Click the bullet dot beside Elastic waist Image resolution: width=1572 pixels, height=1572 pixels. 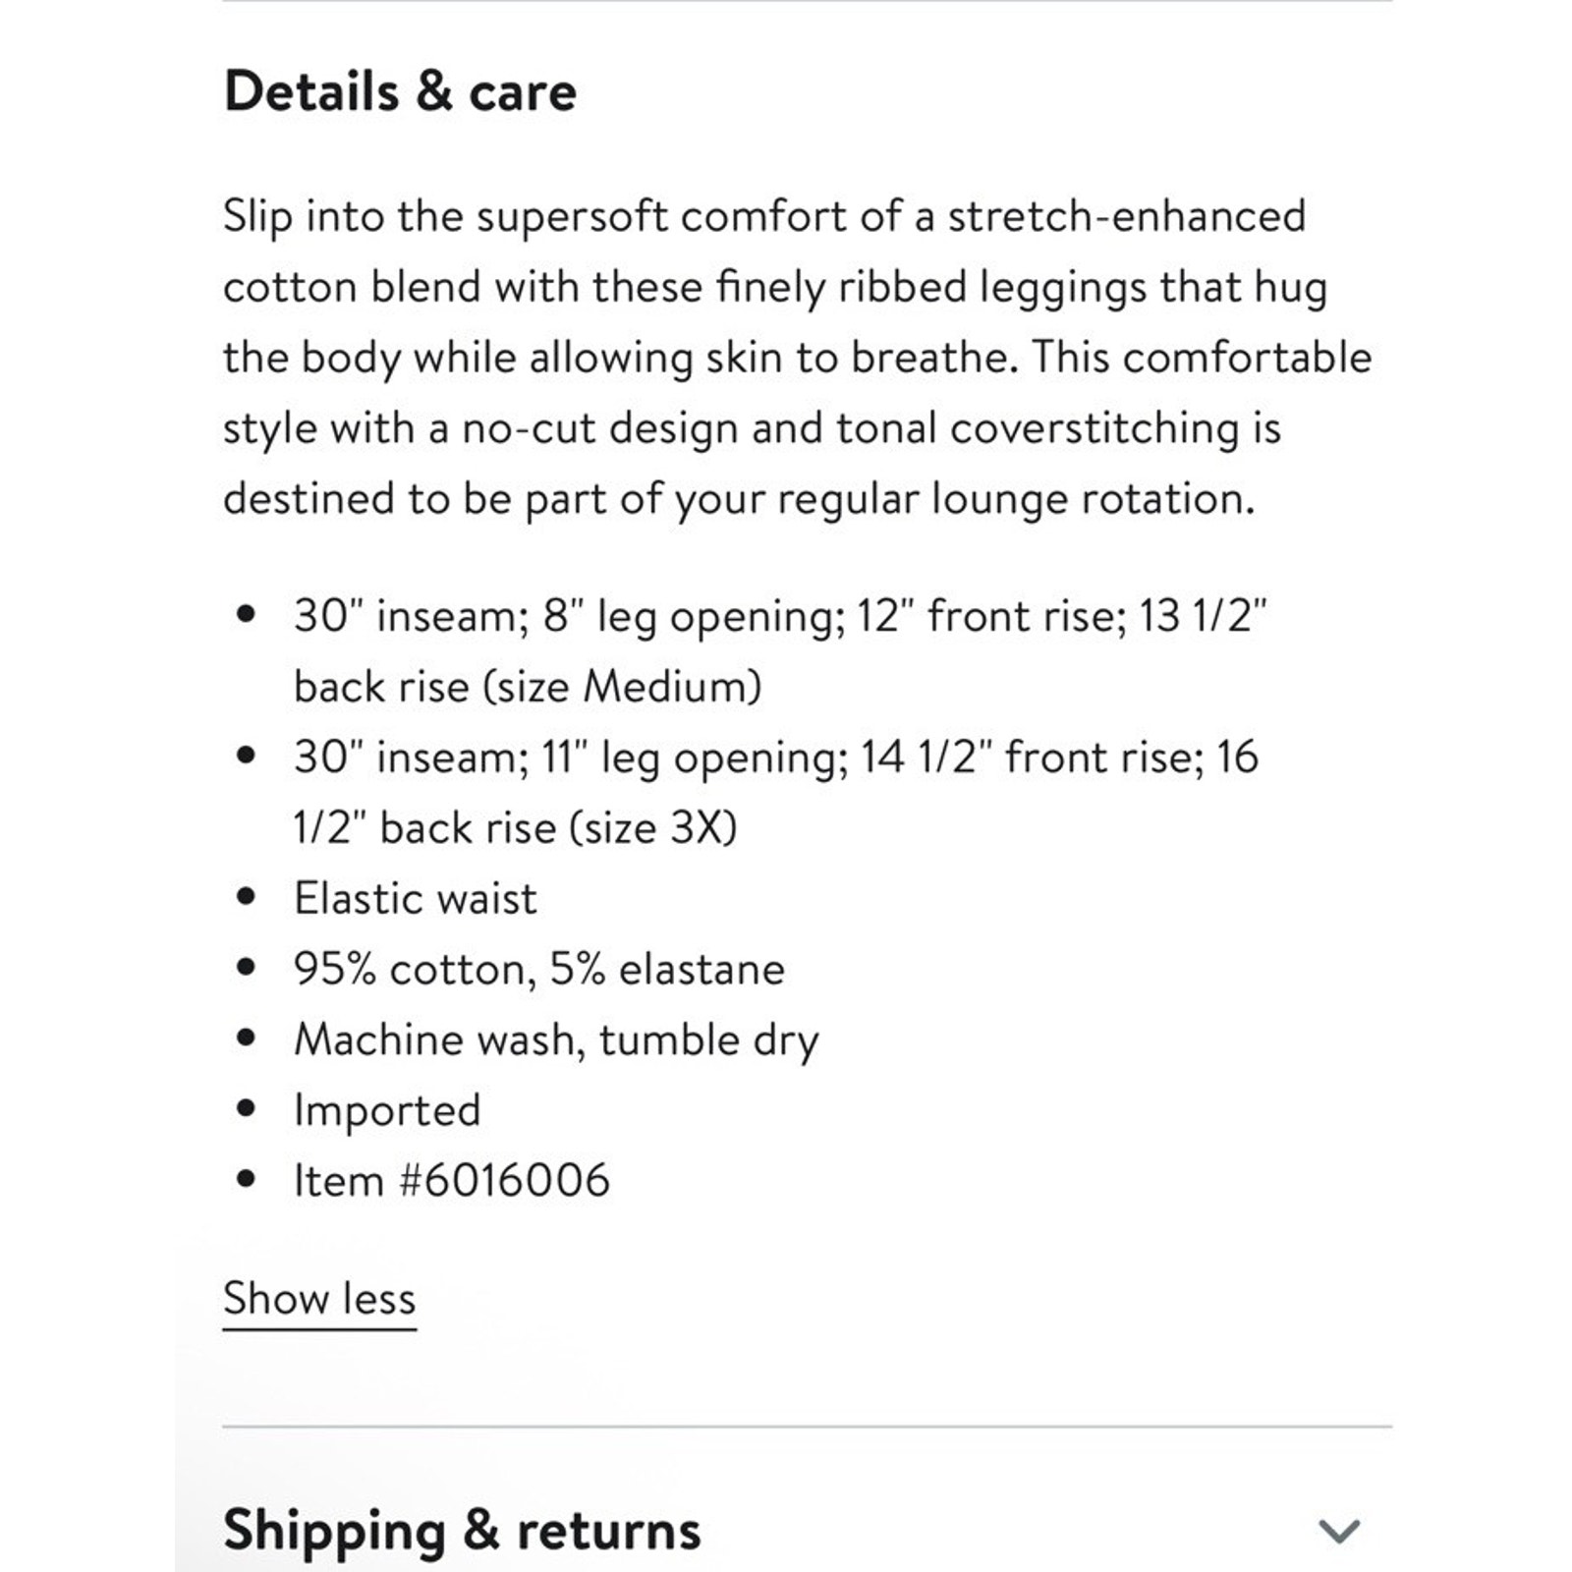(x=247, y=897)
